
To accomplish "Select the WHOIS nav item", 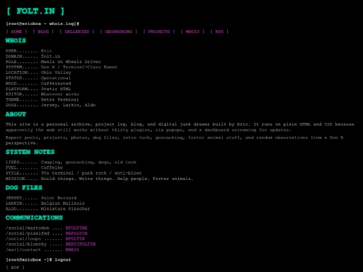I will point(192,32).
